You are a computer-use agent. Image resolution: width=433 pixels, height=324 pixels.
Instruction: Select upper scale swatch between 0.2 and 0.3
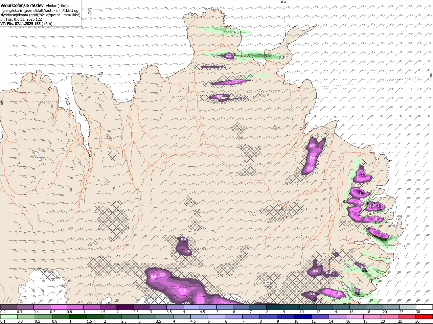point(8,307)
